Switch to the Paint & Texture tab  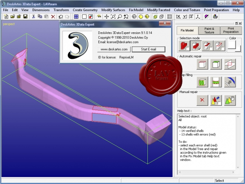[x=209, y=31]
